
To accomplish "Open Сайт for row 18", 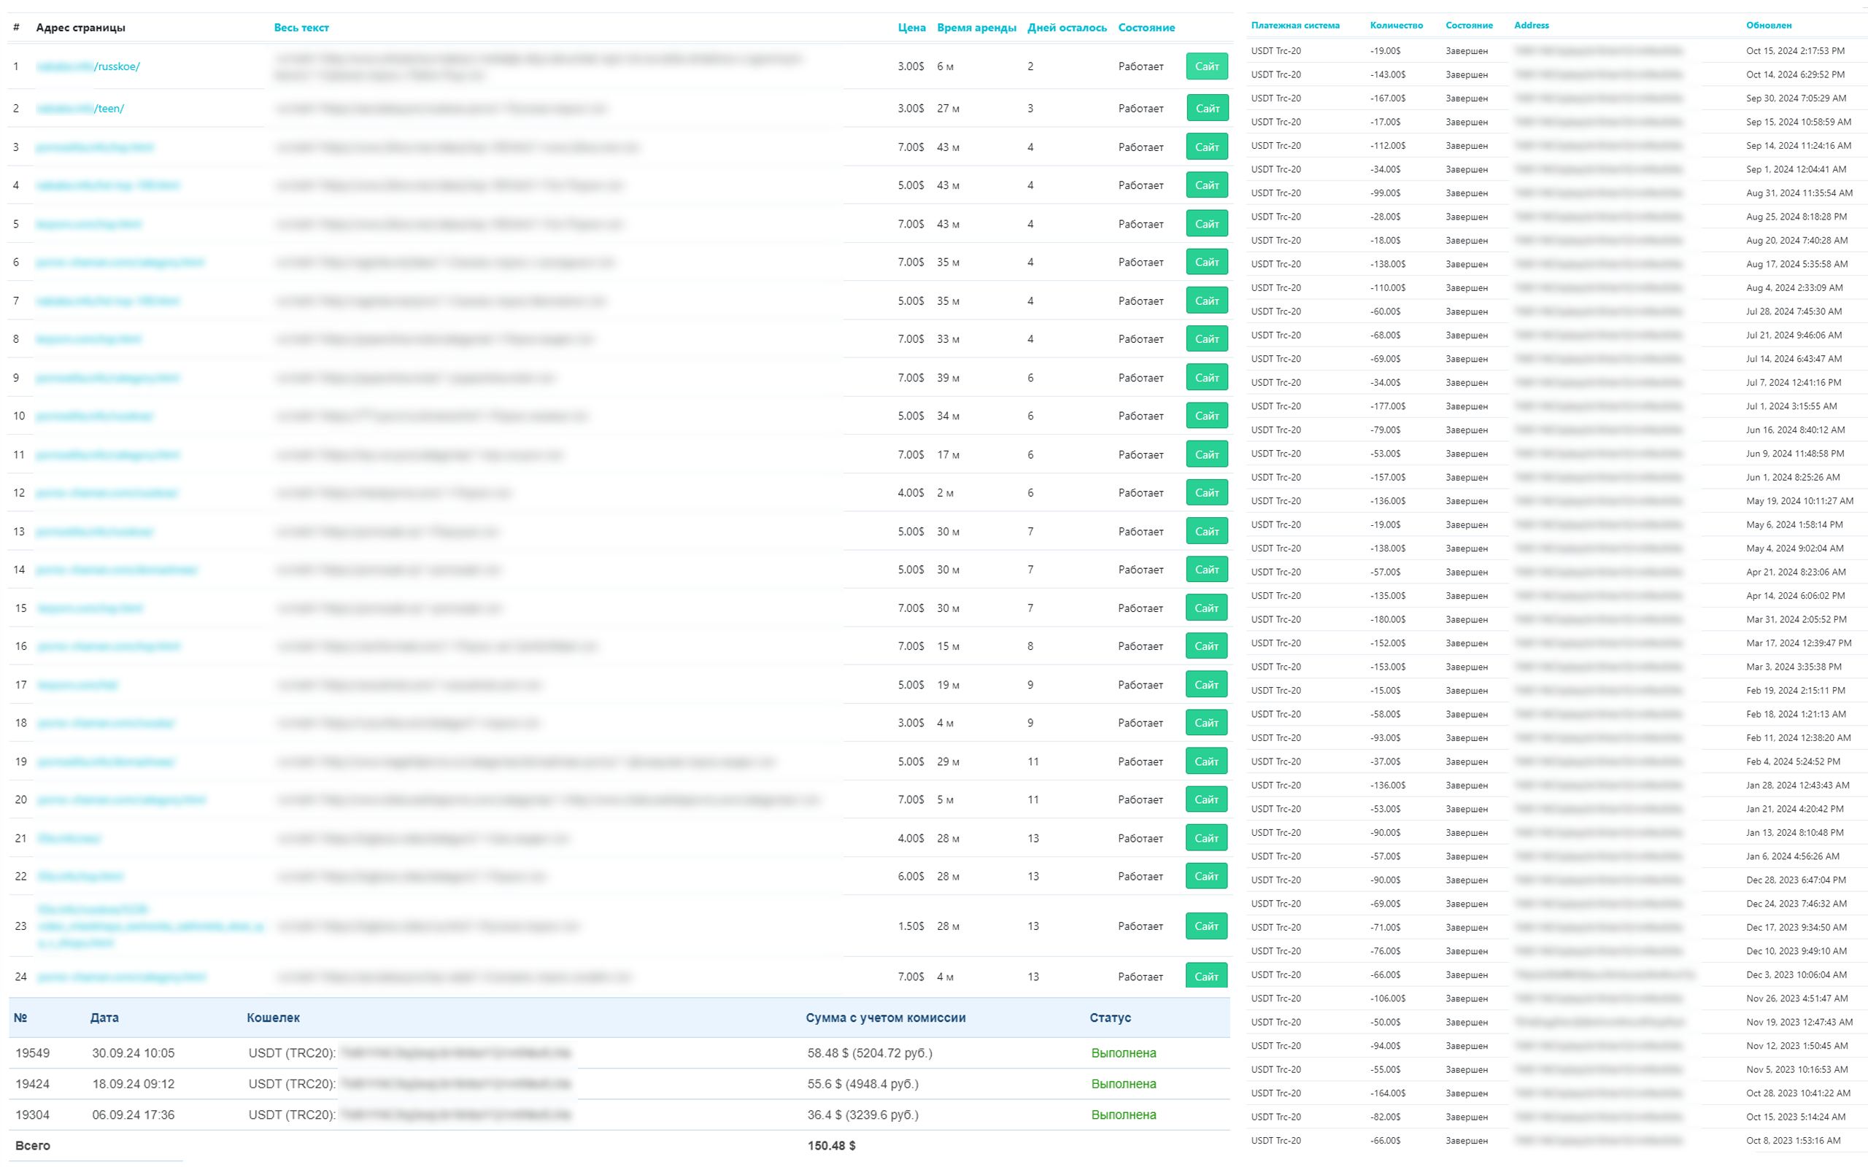I will [x=1206, y=724].
